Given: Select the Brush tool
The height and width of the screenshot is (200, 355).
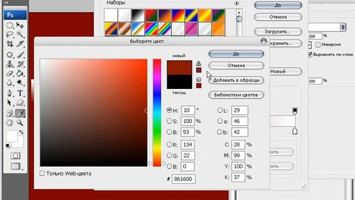Looking at the screenshot, I should pos(20,55).
